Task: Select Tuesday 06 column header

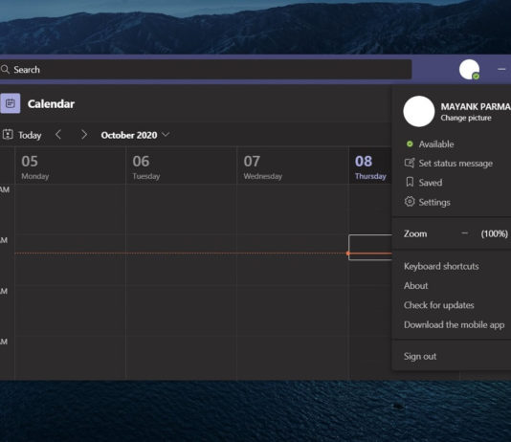Action: (181, 166)
